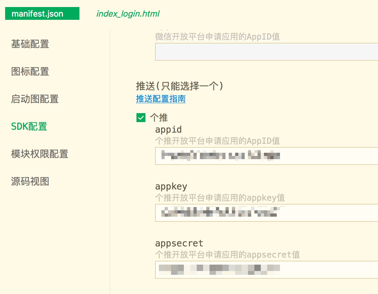Click the 推送(只能选择一个) section heading
Image resolution: width=378 pixels, height=294 pixels.
(180, 86)
